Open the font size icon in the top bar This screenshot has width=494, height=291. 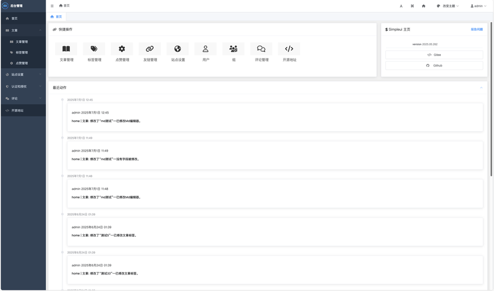401,6
